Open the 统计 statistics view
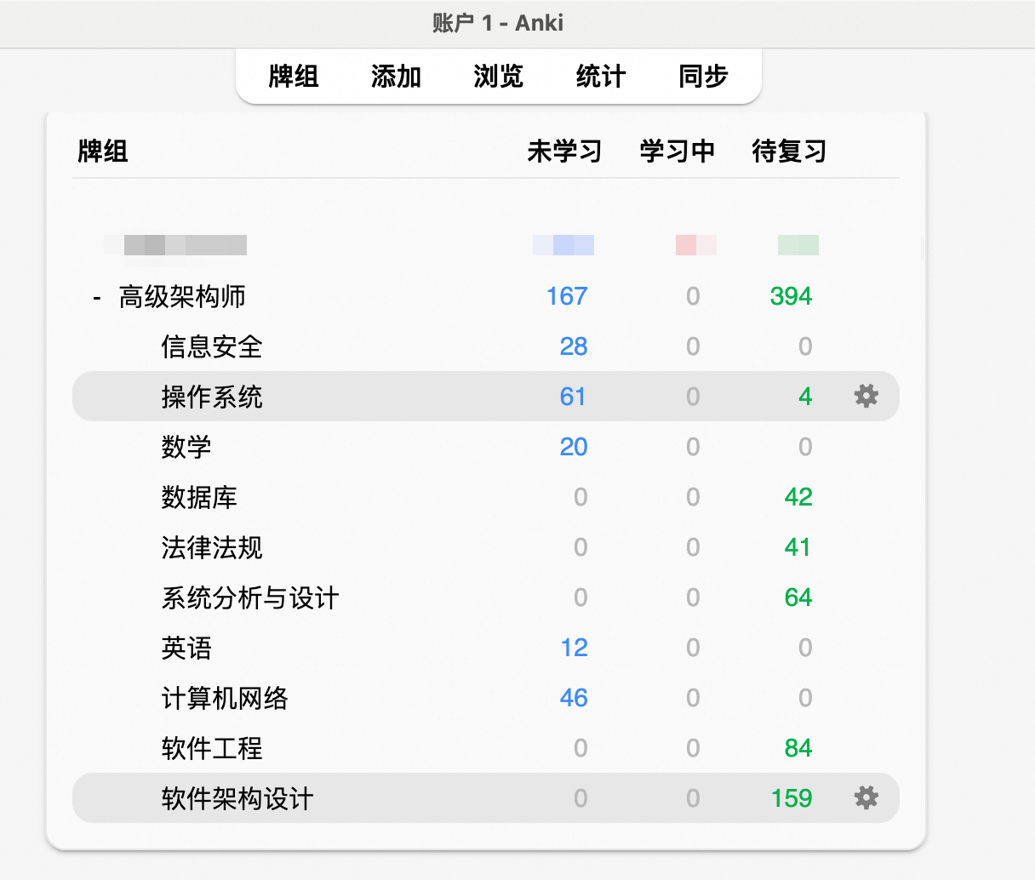The width and height of the screenshot is (1035, 880). coord(601,77)
